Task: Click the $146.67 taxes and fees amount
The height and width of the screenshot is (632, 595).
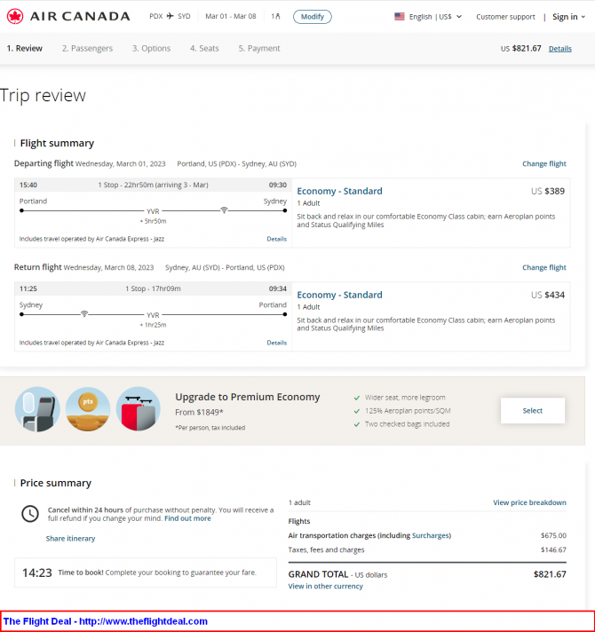Action: pyautogui.click(x=553, y=549)
